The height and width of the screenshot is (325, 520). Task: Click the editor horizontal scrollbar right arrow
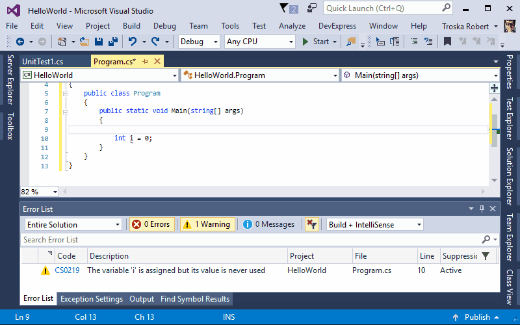coord(483,191)
